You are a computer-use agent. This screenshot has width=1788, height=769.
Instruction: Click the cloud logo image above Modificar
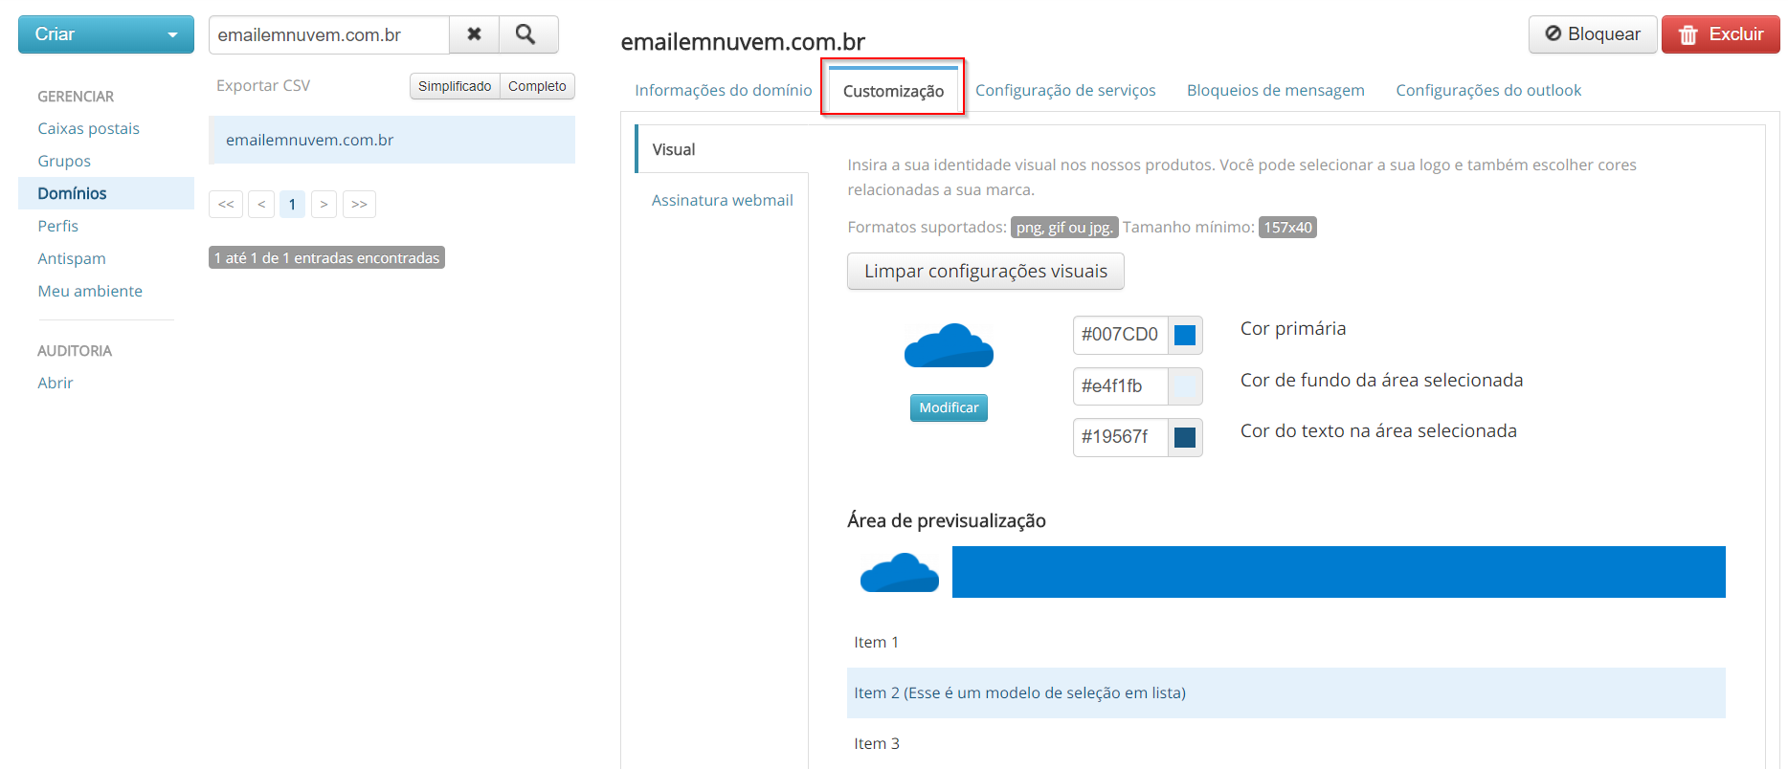pyautogui.click(x=949, y=346)
